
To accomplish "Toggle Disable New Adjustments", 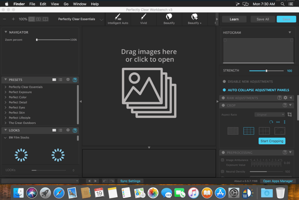I will coord(224,82).
